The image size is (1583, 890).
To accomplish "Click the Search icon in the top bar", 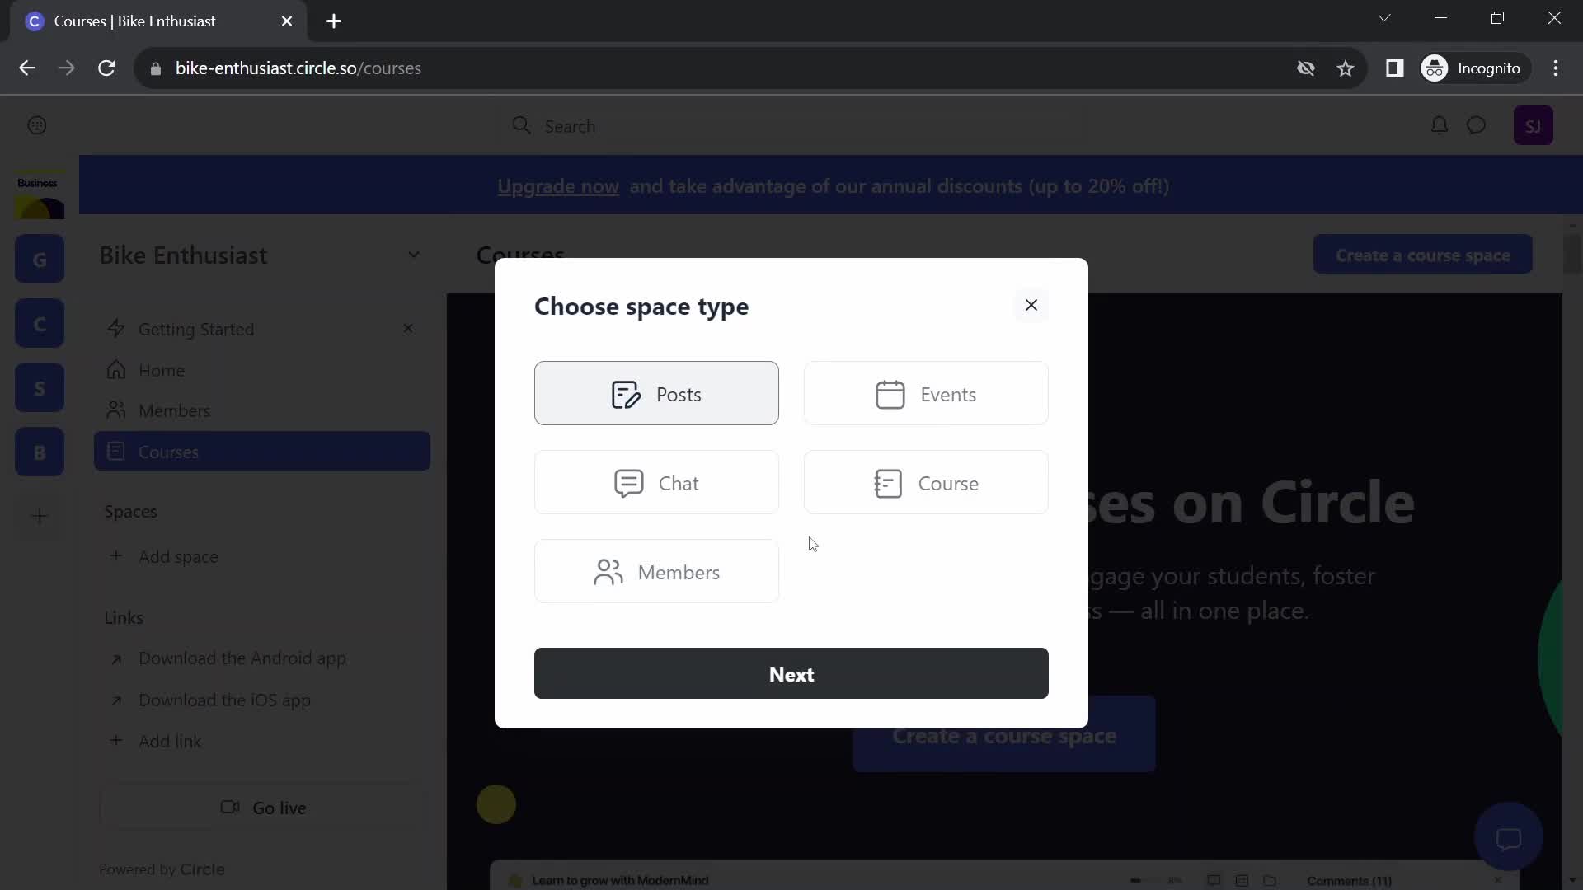I will coord(522,126).
